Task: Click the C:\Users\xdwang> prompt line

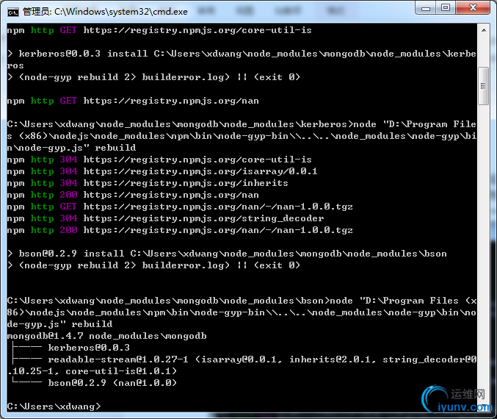Action: point(54,407)
